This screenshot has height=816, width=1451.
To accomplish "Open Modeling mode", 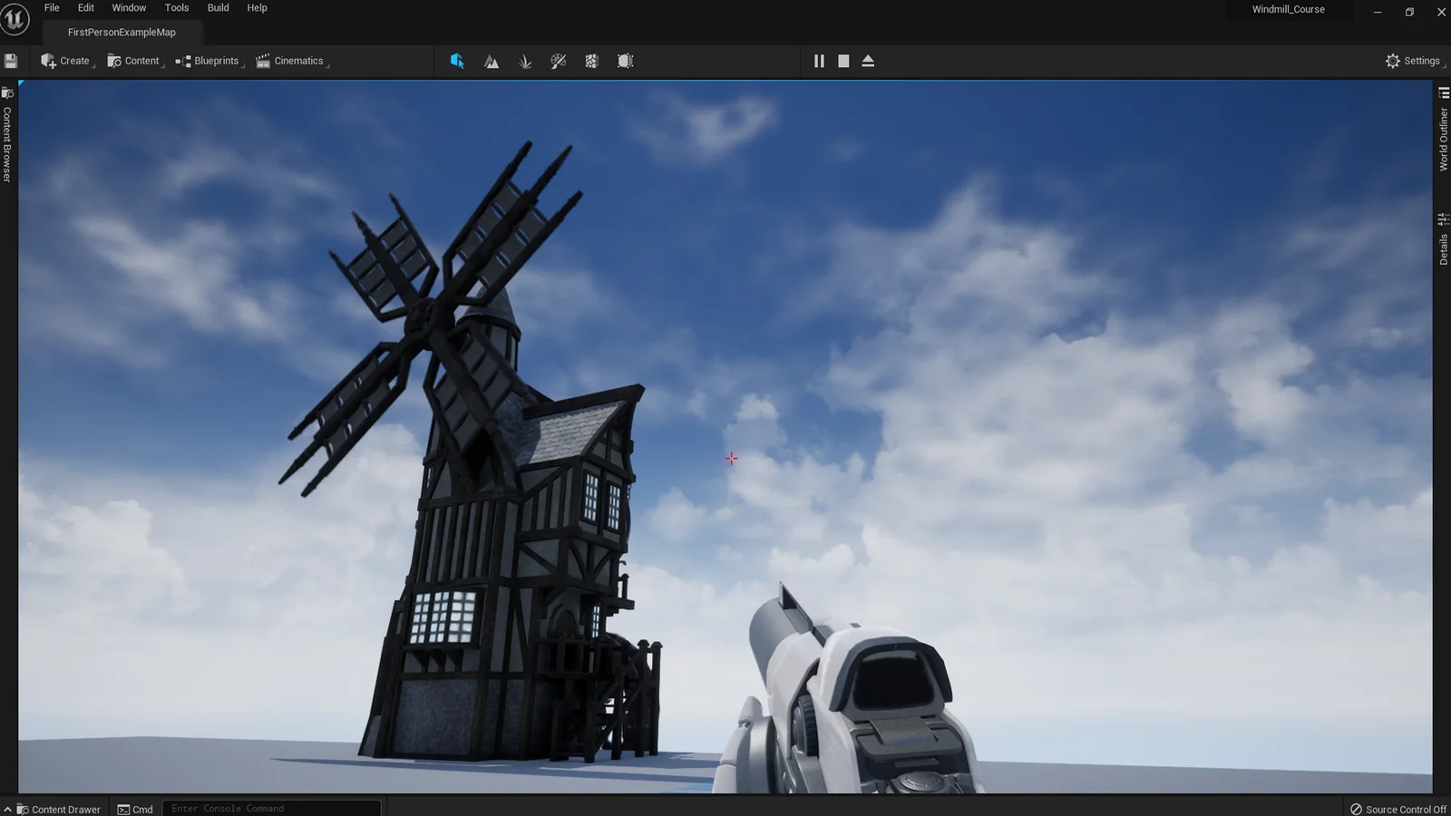I will click(x=625, y=61).
